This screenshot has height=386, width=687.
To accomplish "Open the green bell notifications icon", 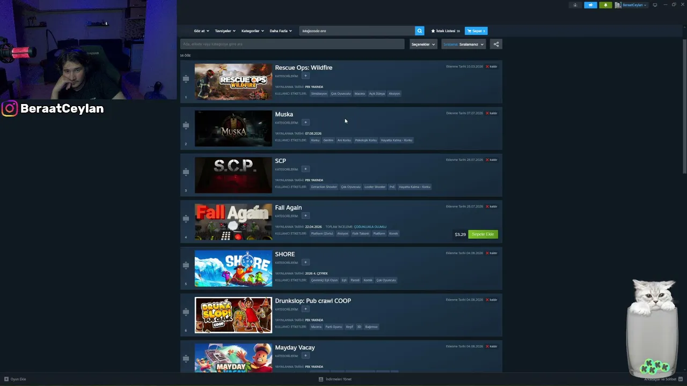I will 605,5.
